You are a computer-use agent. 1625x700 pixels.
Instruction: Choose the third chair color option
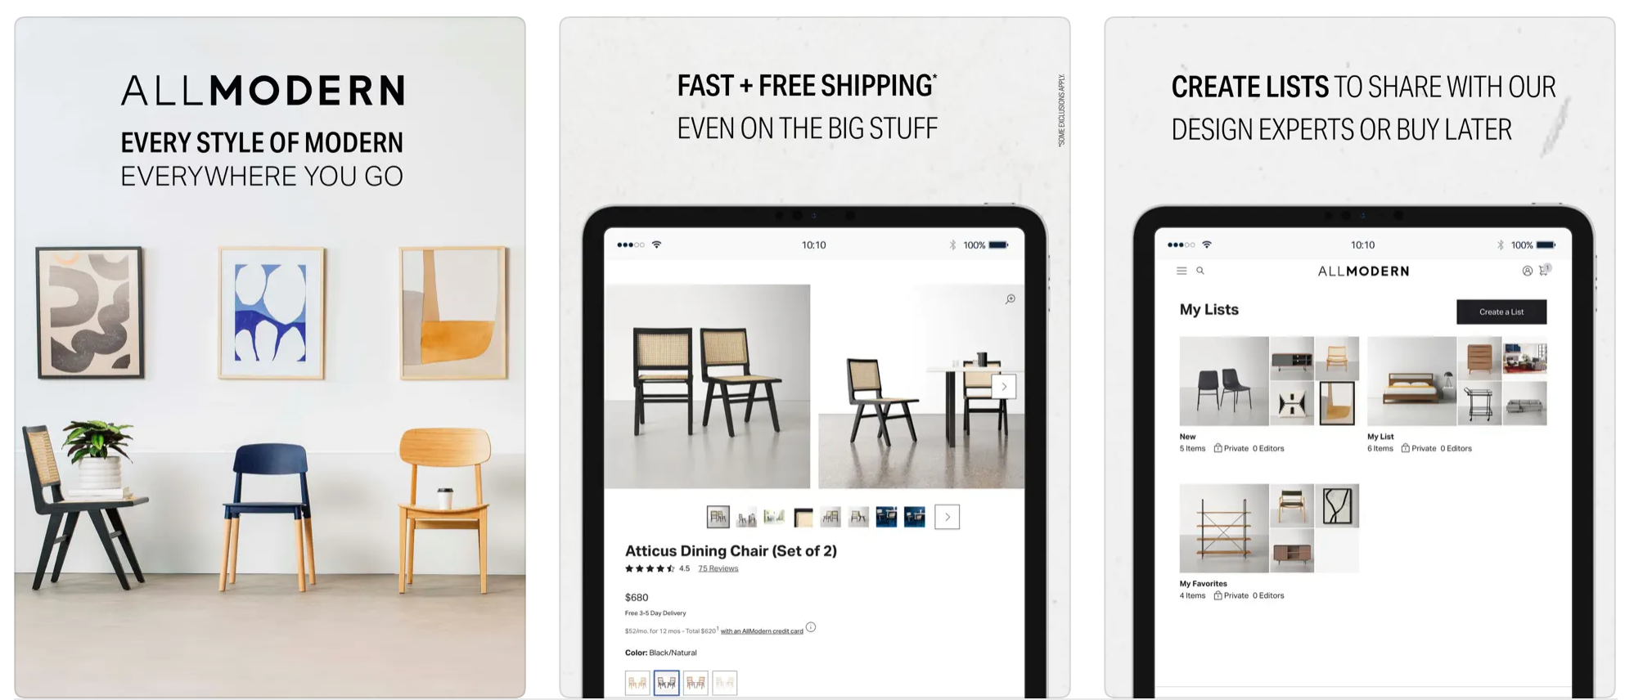click(695, 683)
